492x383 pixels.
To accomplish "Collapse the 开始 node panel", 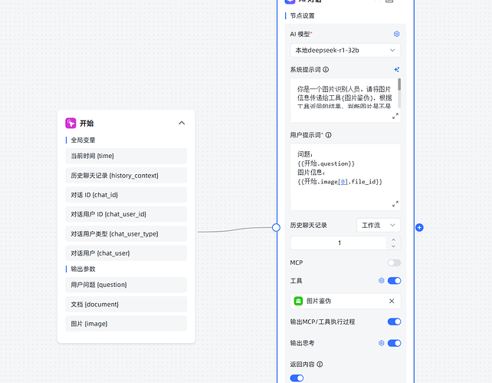I will (182, 123).
